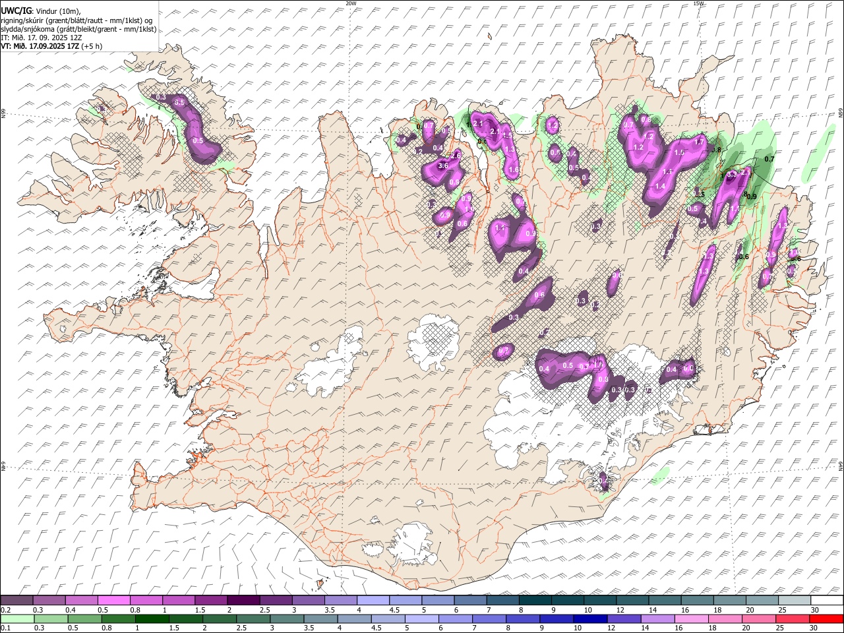The height and width of the screenshot is (633, 844).
Task: Click the 'VT: Mið. 17.09.2025 17Z (+5 h)' line
Action: [51, 46]
